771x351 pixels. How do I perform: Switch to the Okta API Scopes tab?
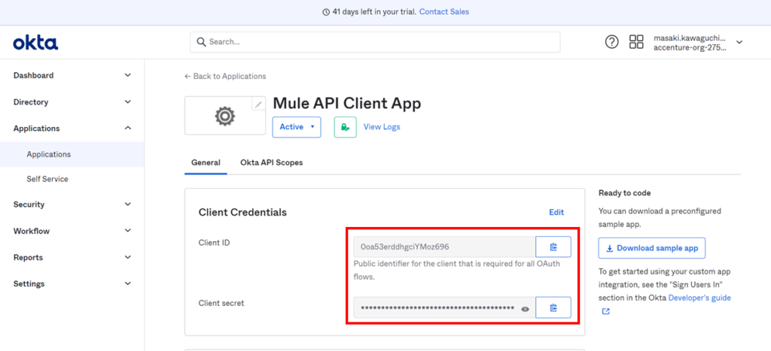point(271,162)
